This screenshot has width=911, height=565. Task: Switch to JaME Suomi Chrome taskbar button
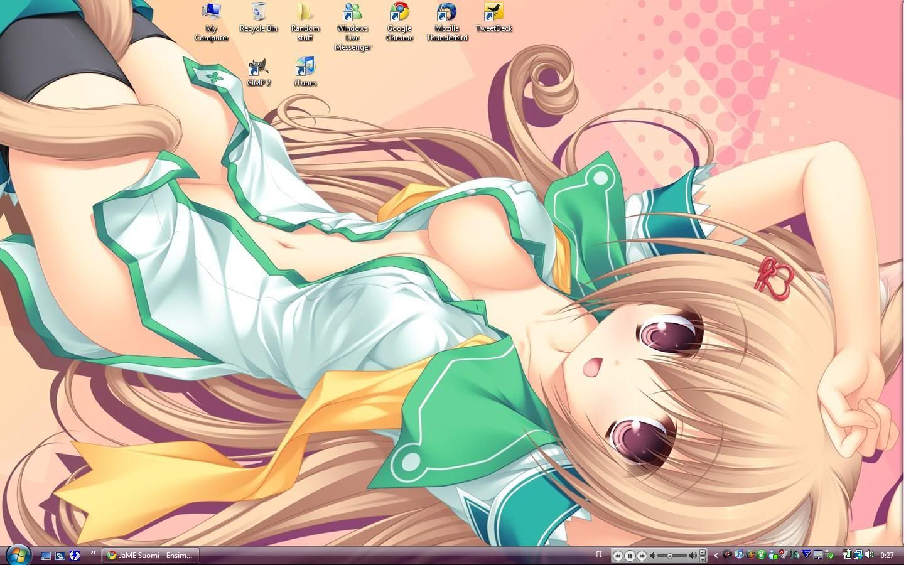click(150, 555)
